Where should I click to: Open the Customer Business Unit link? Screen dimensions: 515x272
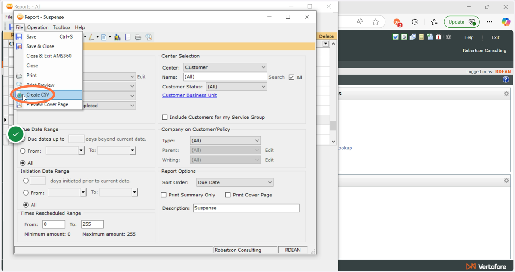[x=189, y=95]
